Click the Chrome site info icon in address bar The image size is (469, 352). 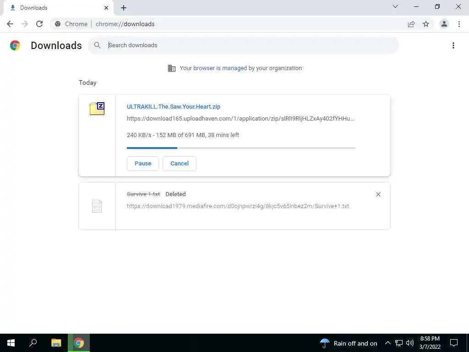pyautogui.click(x=58, y=24)
